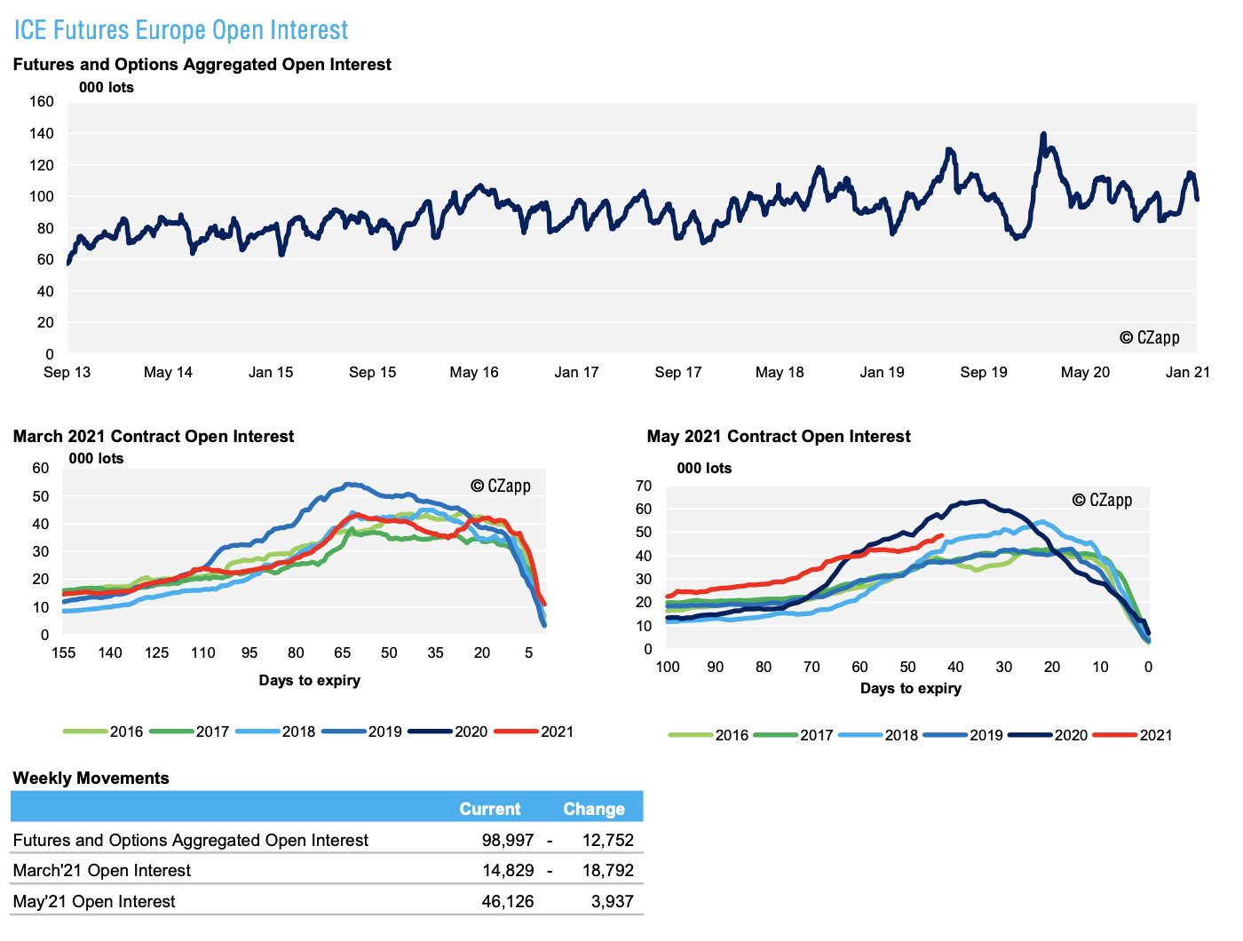
Task: Select the '155' days label on March chart
Action: (64, 652)
